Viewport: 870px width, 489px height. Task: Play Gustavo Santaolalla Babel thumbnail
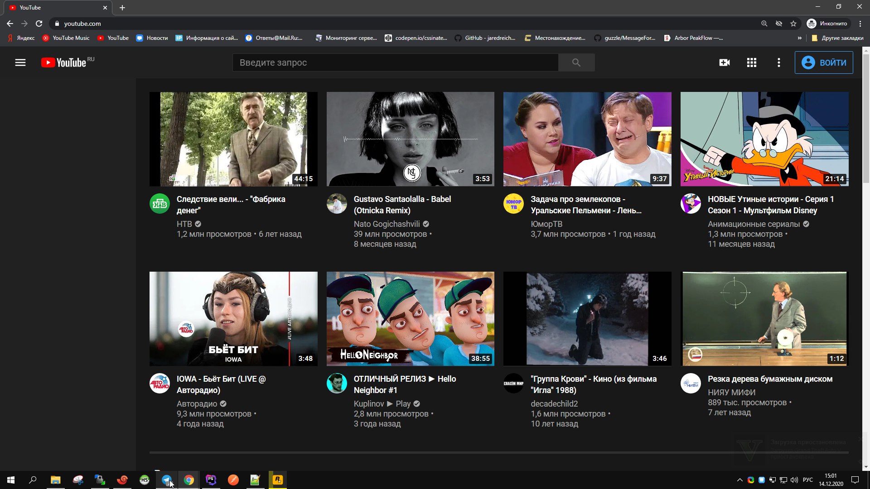[x=411, y=139]
